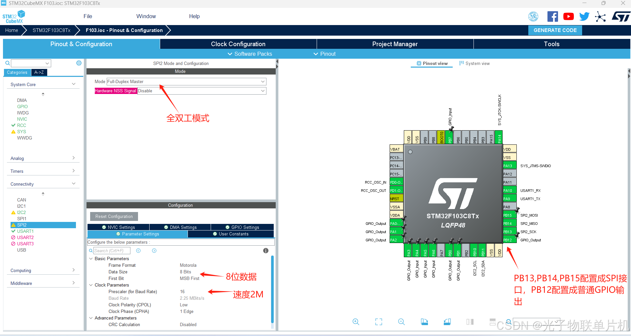Select RCC in the System Core list

(x=21, y=125)
